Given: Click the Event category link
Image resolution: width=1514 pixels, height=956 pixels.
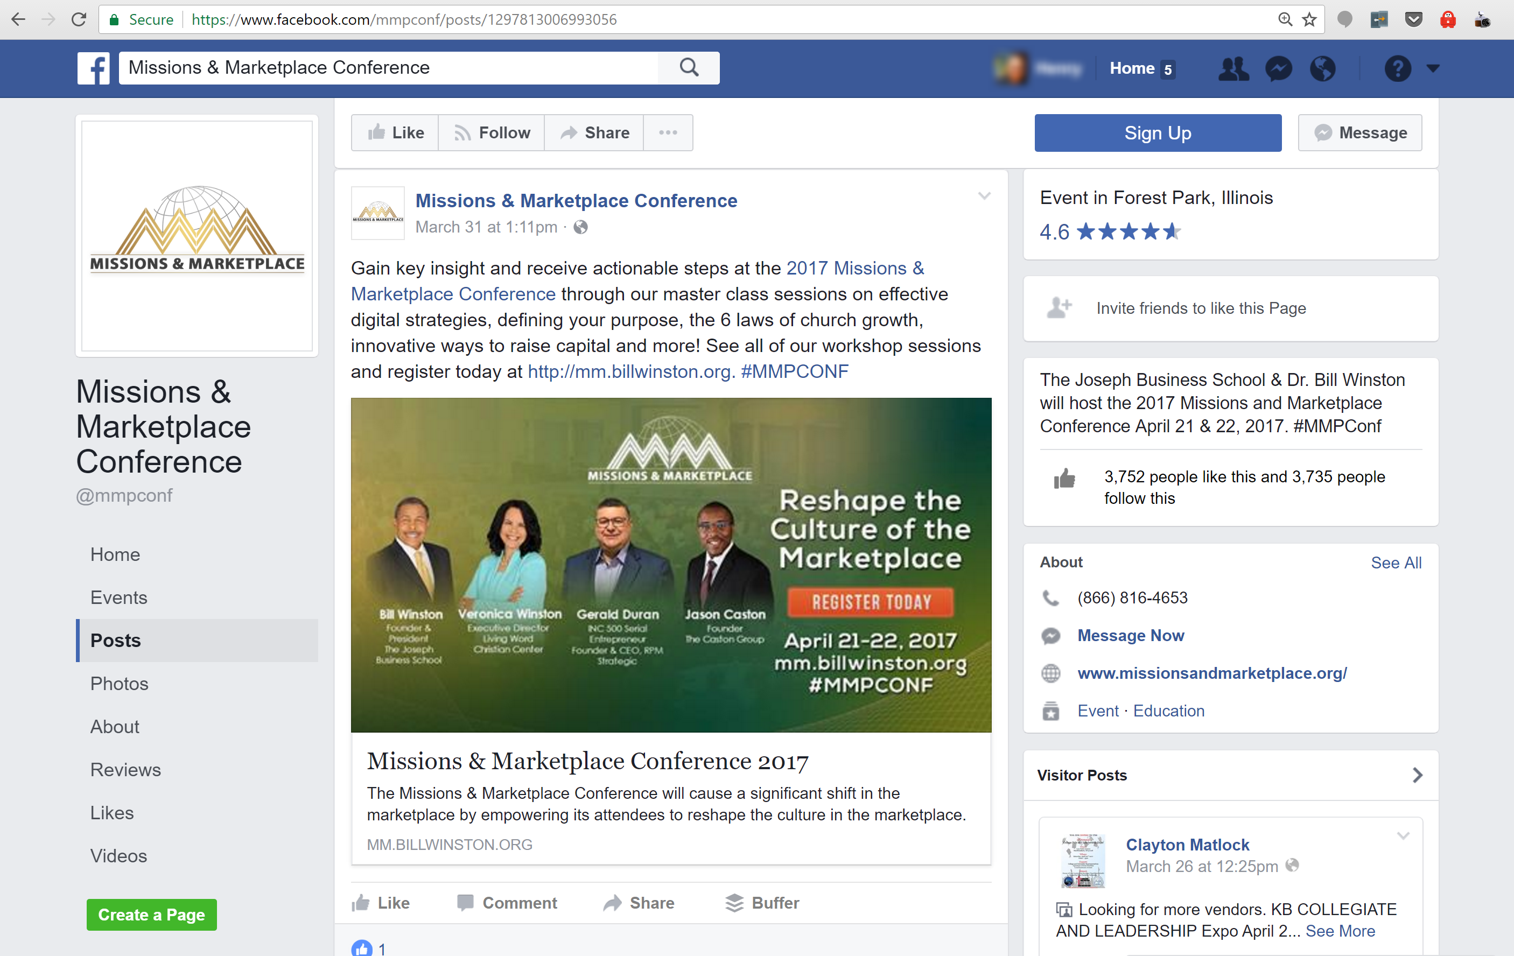Looking at the screenshot, I should coord(1098,711).
